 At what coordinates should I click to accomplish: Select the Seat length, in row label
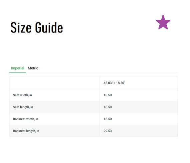23,107
